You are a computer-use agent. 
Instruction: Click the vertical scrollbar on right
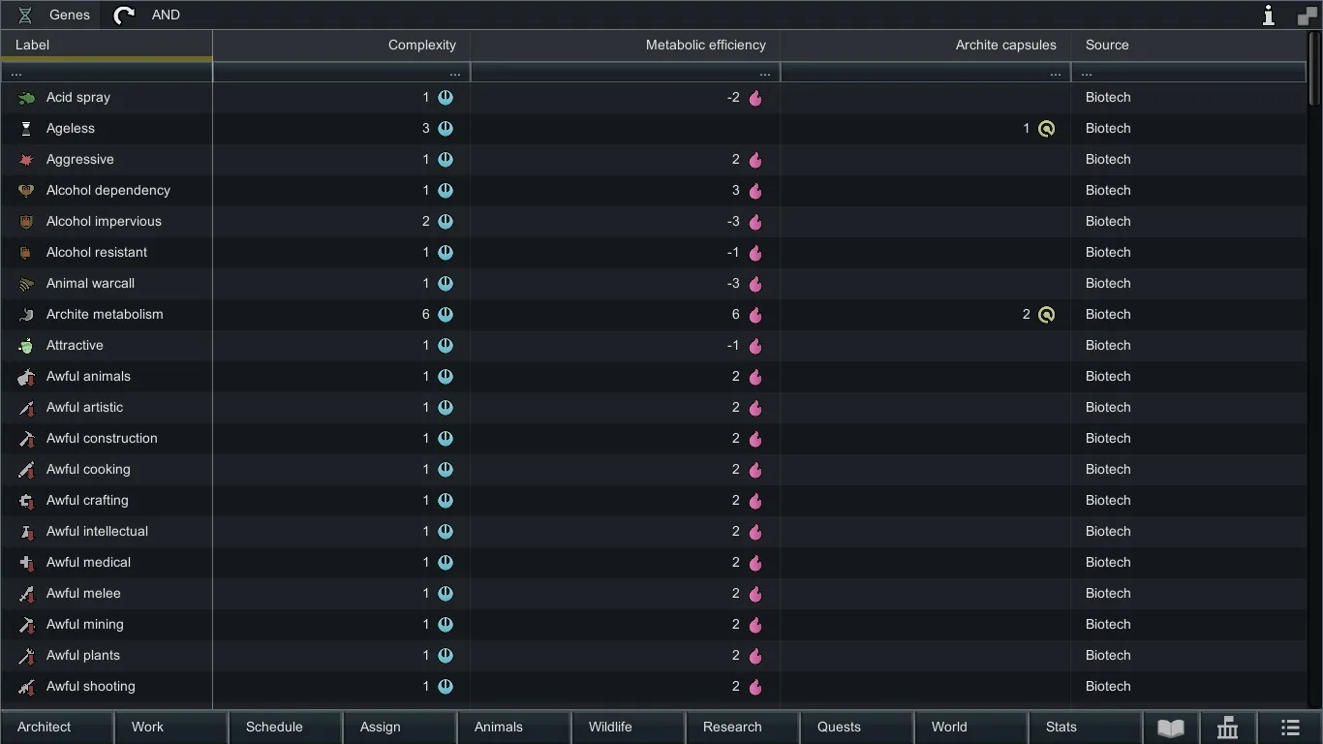[x=1314, y=68]
